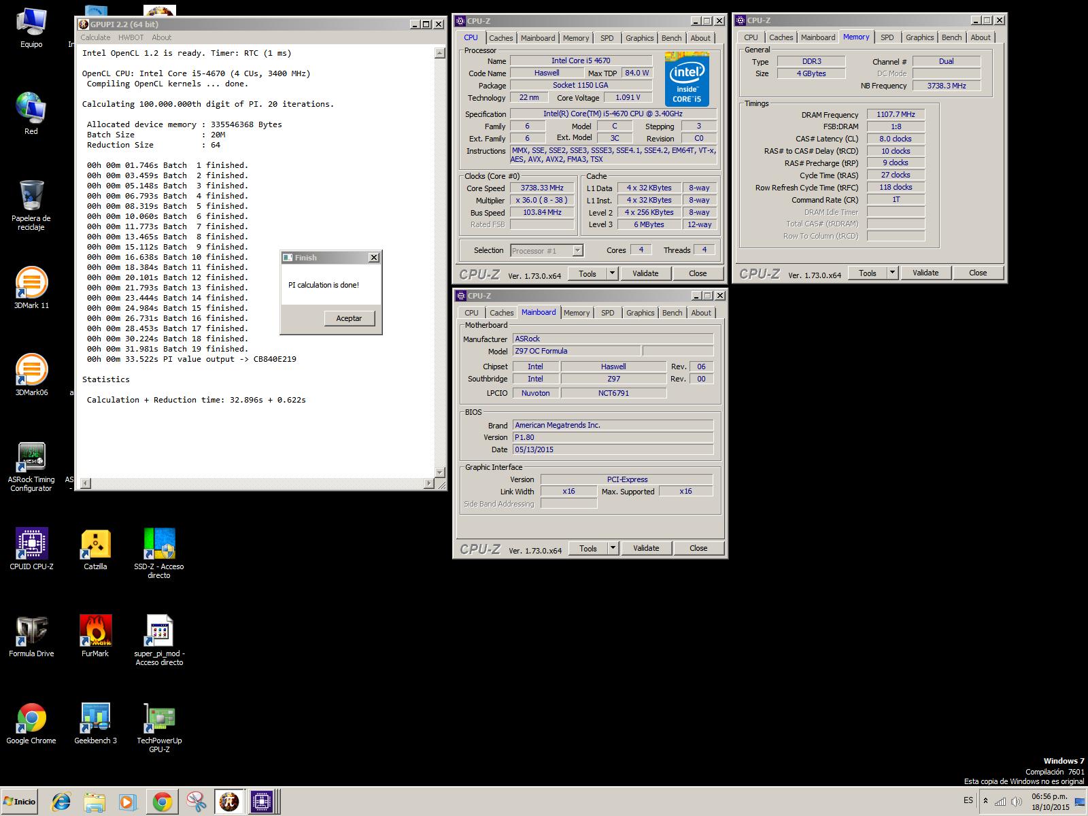This screenshot has width=1088, height=816.
Task: Open Windows Media Player from taskbar
Action: [x=127, y=802]
